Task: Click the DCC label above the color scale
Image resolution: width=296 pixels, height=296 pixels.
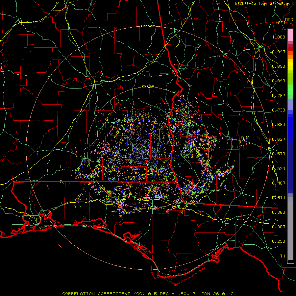Action: [x=289, y=20]
